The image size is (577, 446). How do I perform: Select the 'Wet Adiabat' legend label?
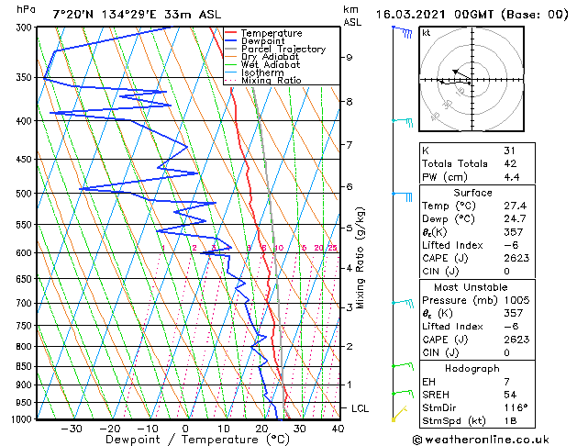[x=271, y=65]
